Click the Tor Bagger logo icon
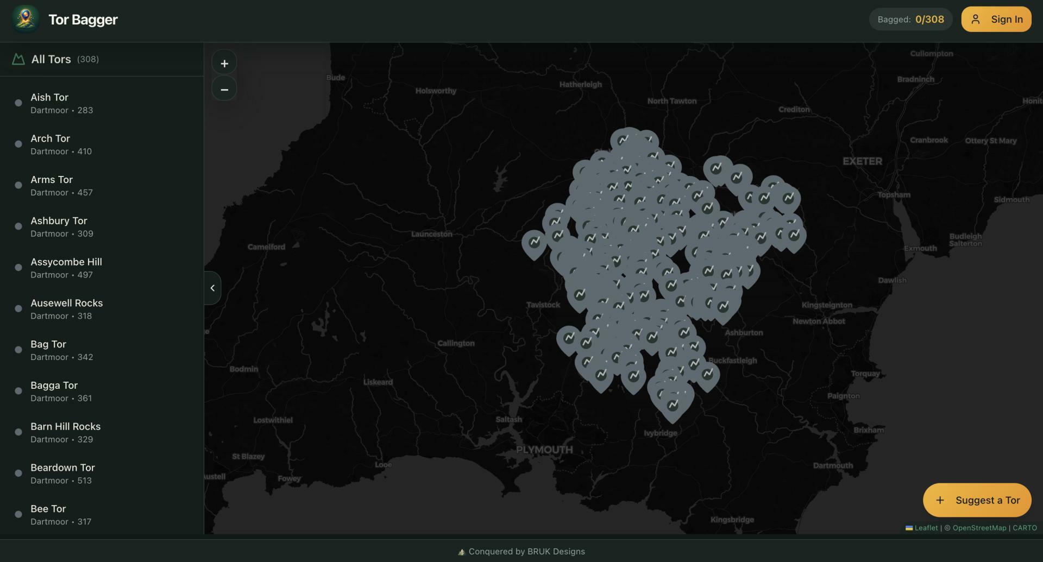The height and width of the screenshot is (562, 1043). coord(25,20)
